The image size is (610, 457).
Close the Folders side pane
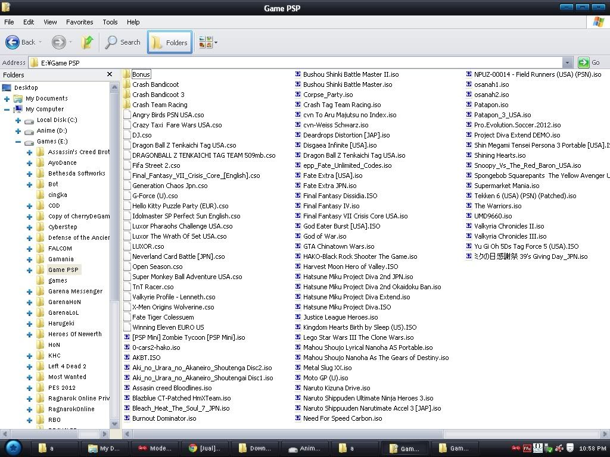[110, 74]
